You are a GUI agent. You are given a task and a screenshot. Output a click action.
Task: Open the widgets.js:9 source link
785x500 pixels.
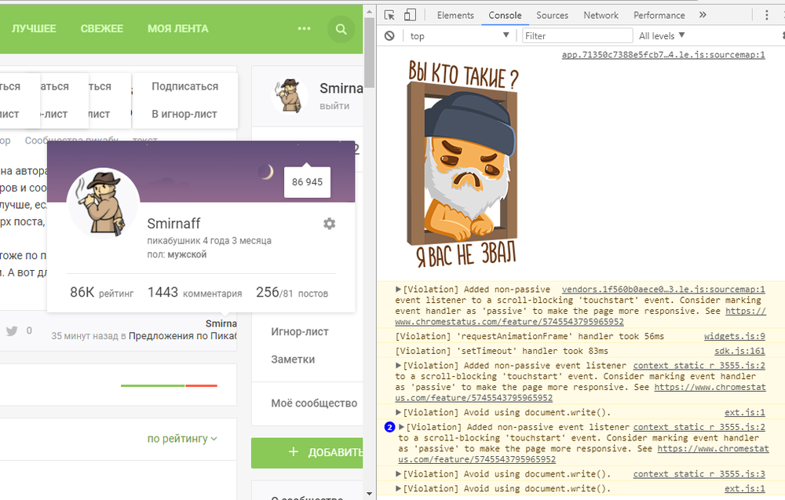734,336
